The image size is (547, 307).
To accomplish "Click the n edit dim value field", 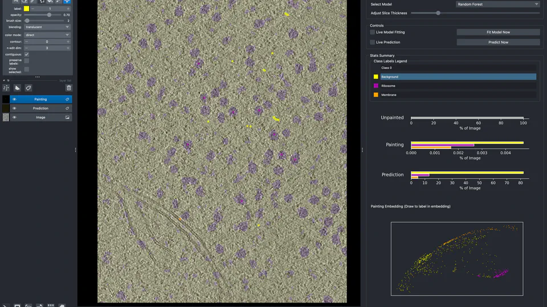I will (47, 48).
